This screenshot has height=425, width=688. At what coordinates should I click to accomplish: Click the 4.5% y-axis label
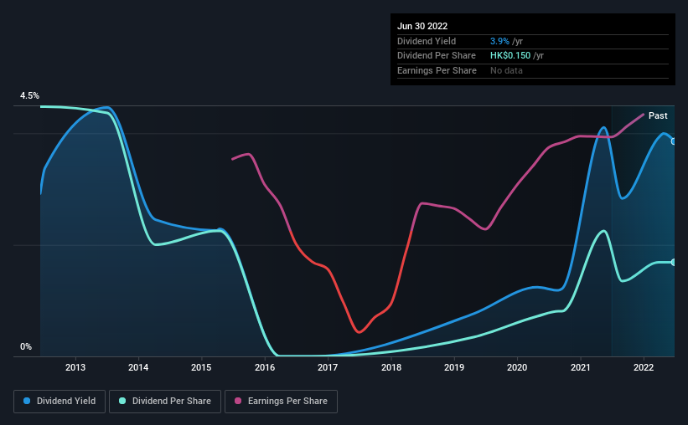point(29,96)
